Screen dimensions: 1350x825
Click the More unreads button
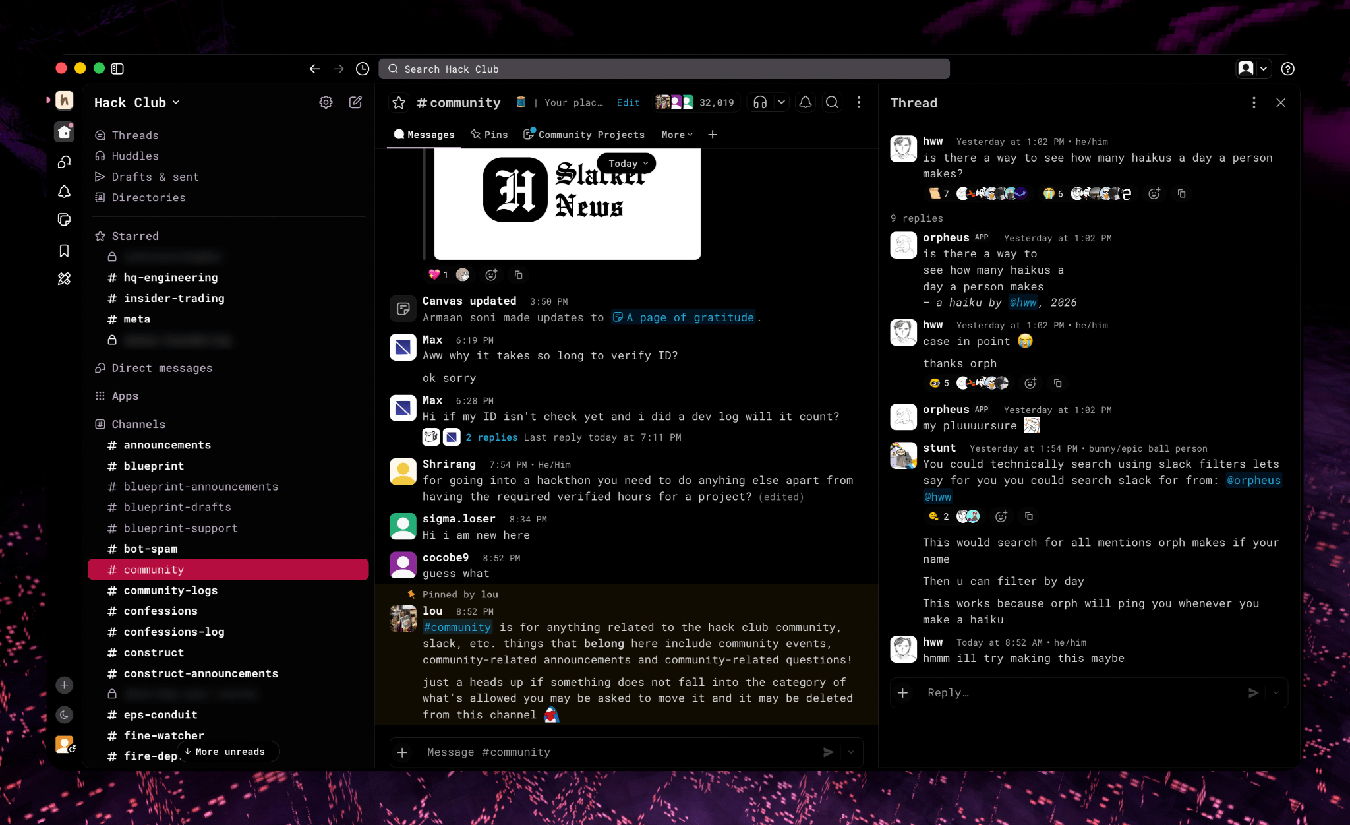coord(228,752)
